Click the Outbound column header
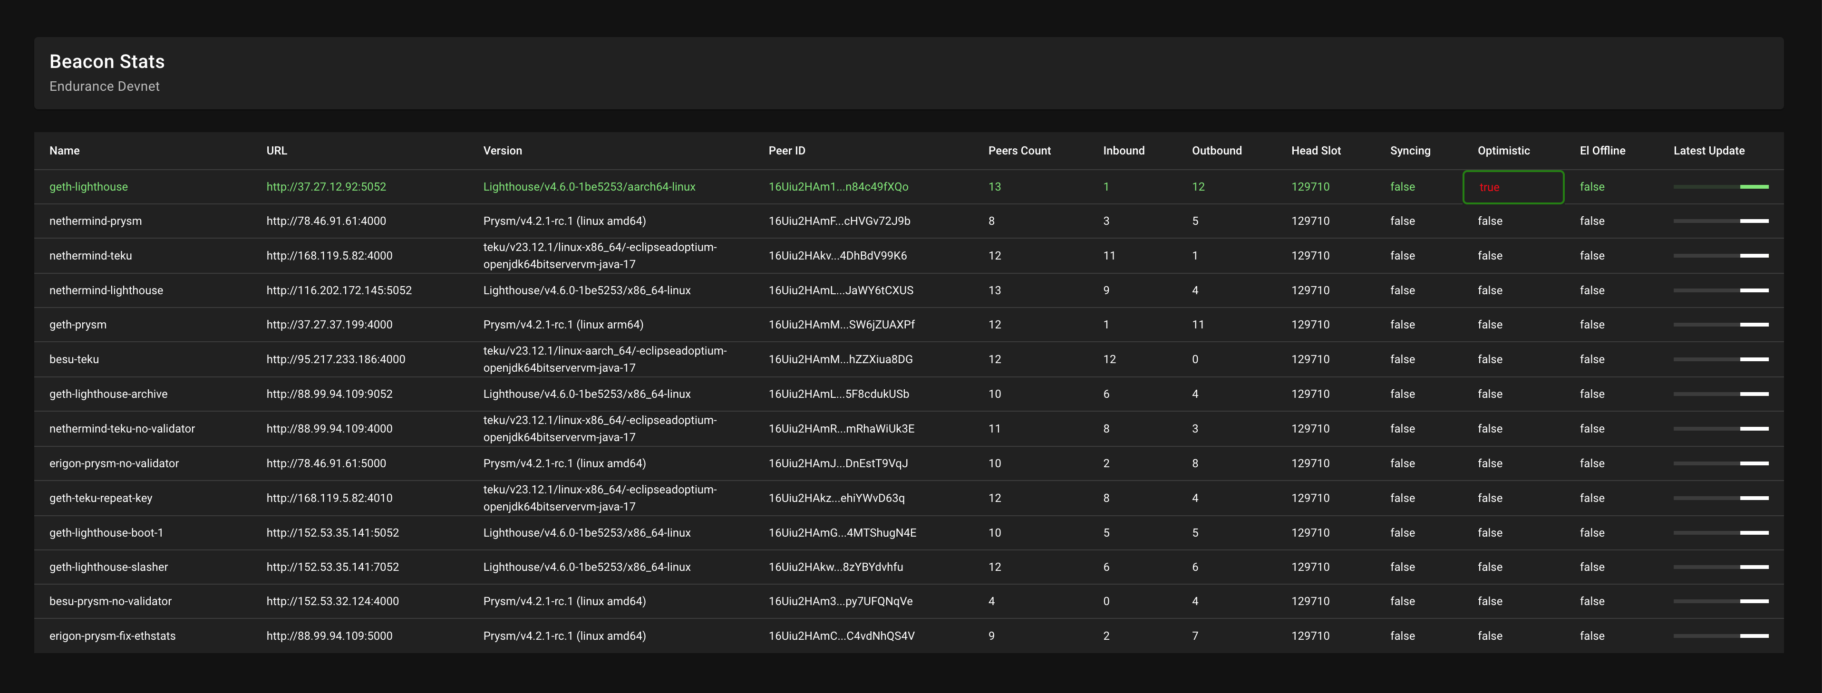 tap(1217, 151)
